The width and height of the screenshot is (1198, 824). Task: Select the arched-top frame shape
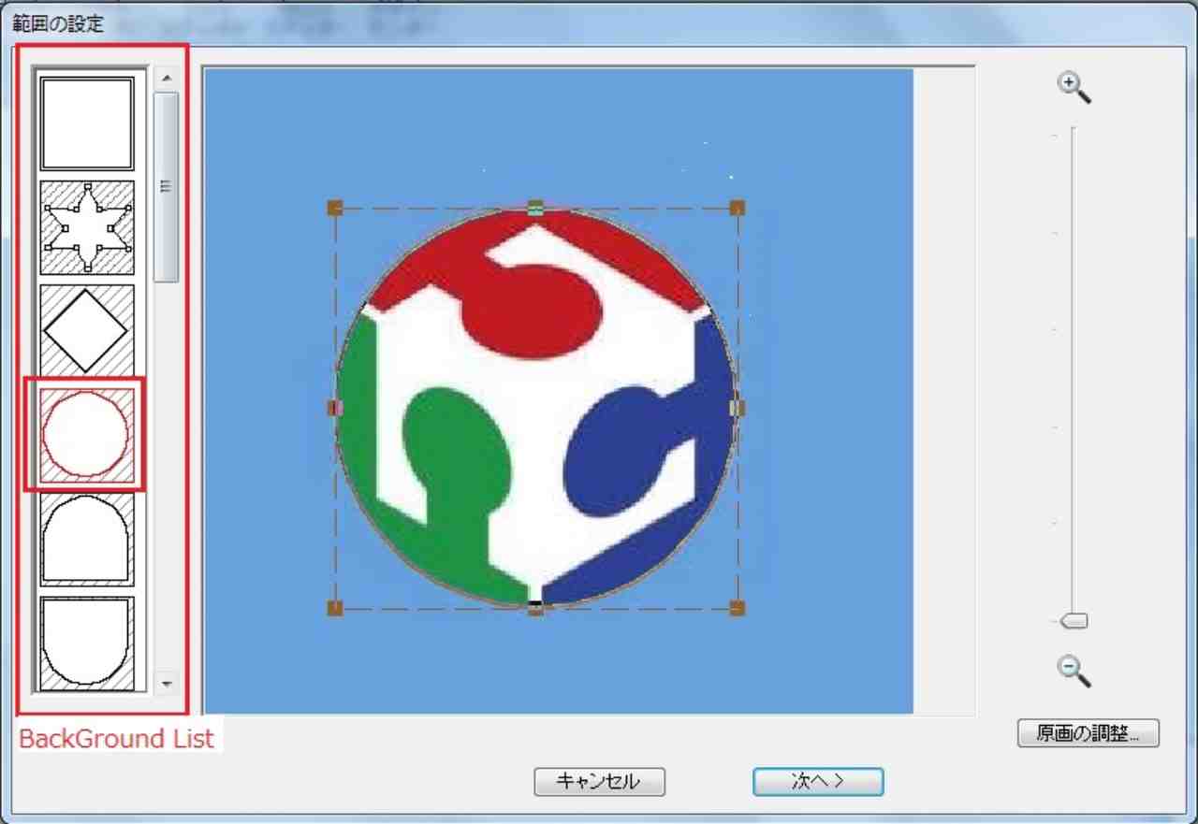(87, 540)
